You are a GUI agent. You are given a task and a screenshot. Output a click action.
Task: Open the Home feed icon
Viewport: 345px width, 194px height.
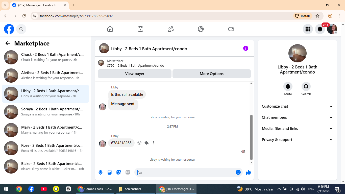pos(110,29)
